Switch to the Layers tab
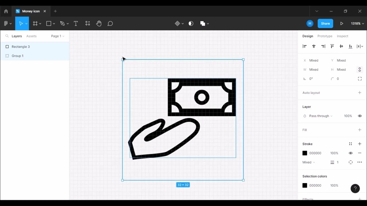This screenshot has height=206, width=367. pyautogui.click(x=17, y=36)
